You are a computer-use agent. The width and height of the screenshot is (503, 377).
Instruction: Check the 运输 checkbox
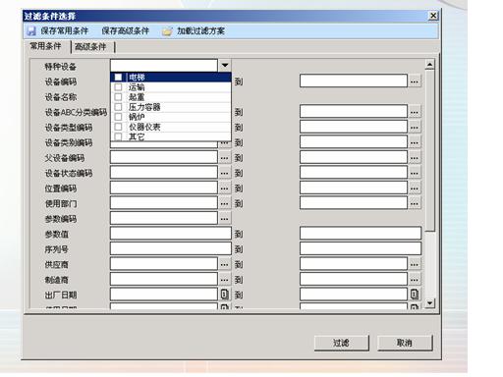click(x=118, y=87)
